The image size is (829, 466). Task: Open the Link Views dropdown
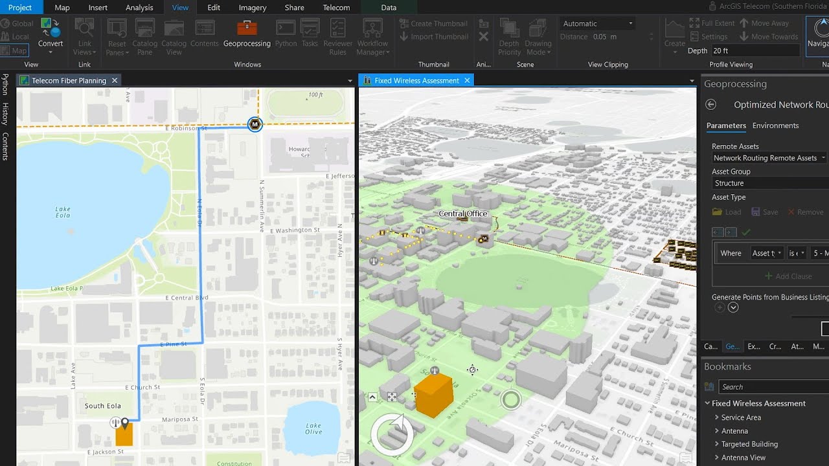pyautogui.click(x=84, y=37)
